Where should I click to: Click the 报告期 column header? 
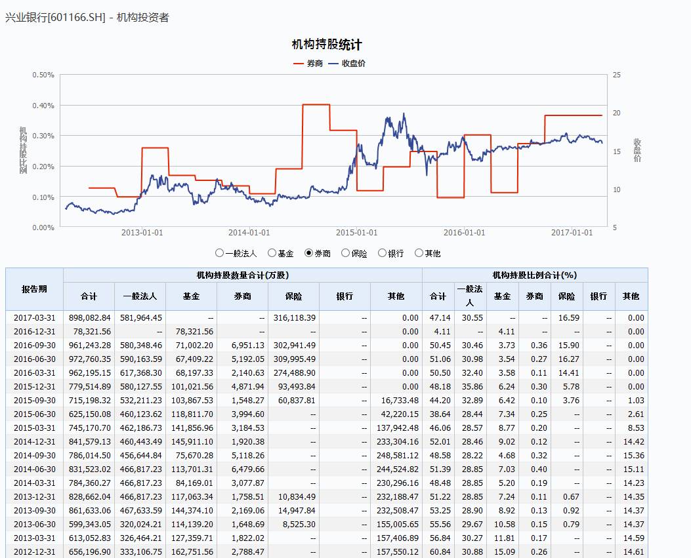point(34,289)
